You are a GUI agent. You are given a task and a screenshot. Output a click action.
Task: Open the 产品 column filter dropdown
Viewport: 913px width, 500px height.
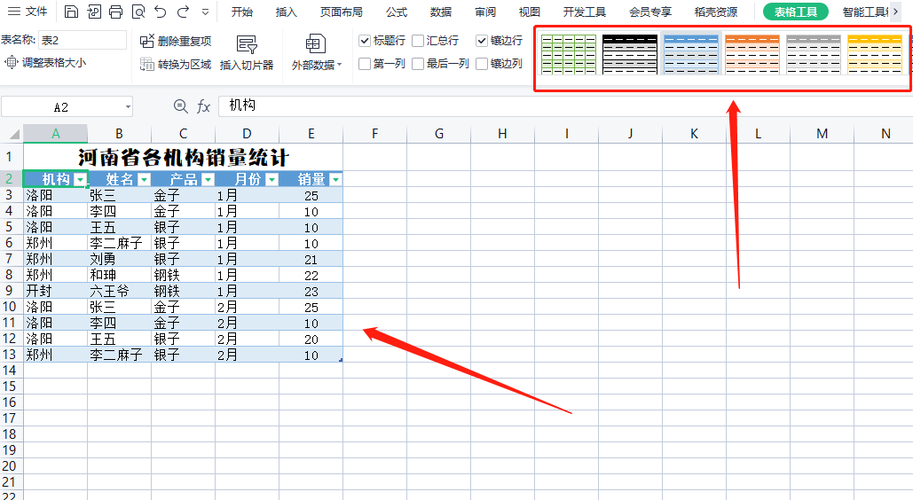(x=208, y=180)
